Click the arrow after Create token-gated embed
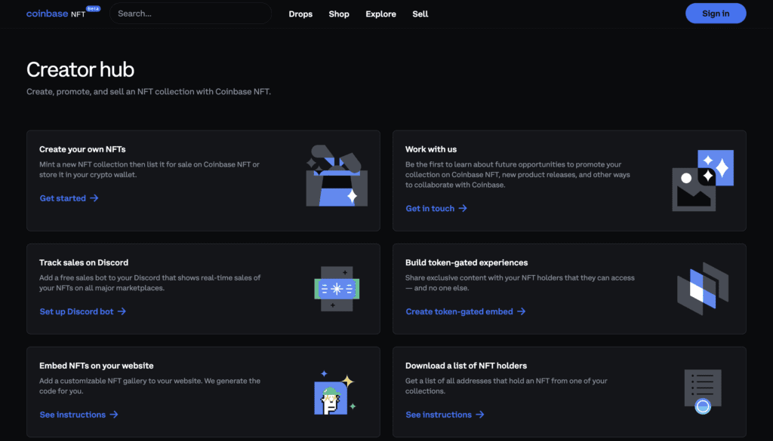This screenshot has height=441, width=773. (x=521, y=311)
